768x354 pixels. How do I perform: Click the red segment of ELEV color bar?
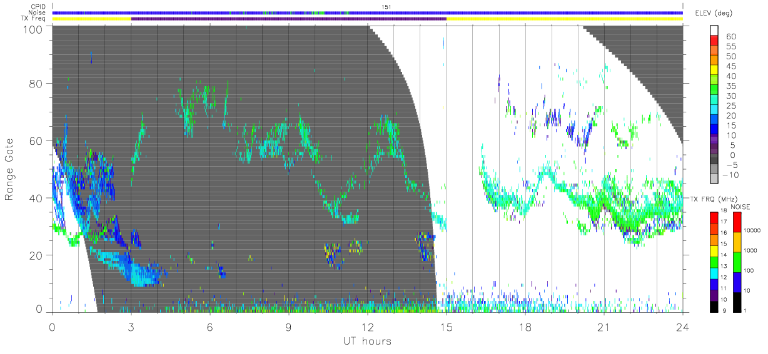pos(715,39)
